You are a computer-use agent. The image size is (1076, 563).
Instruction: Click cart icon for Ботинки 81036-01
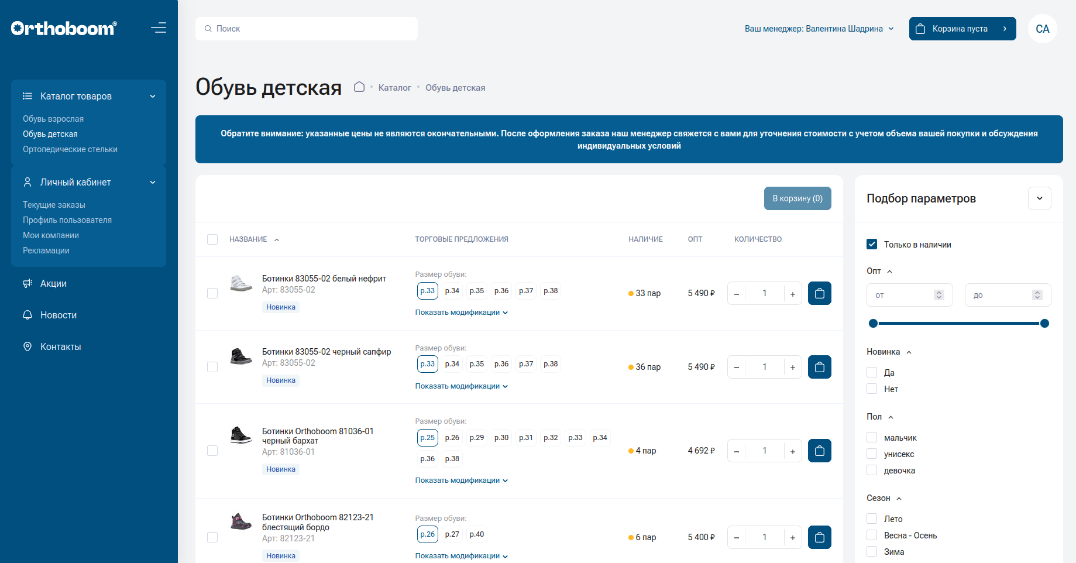[819, 451]
